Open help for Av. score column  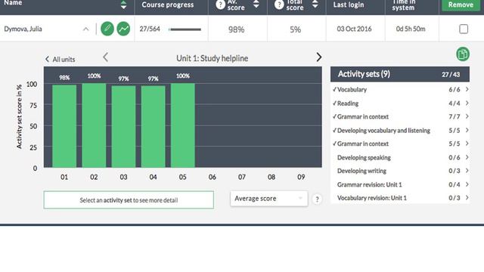[220, 5]
